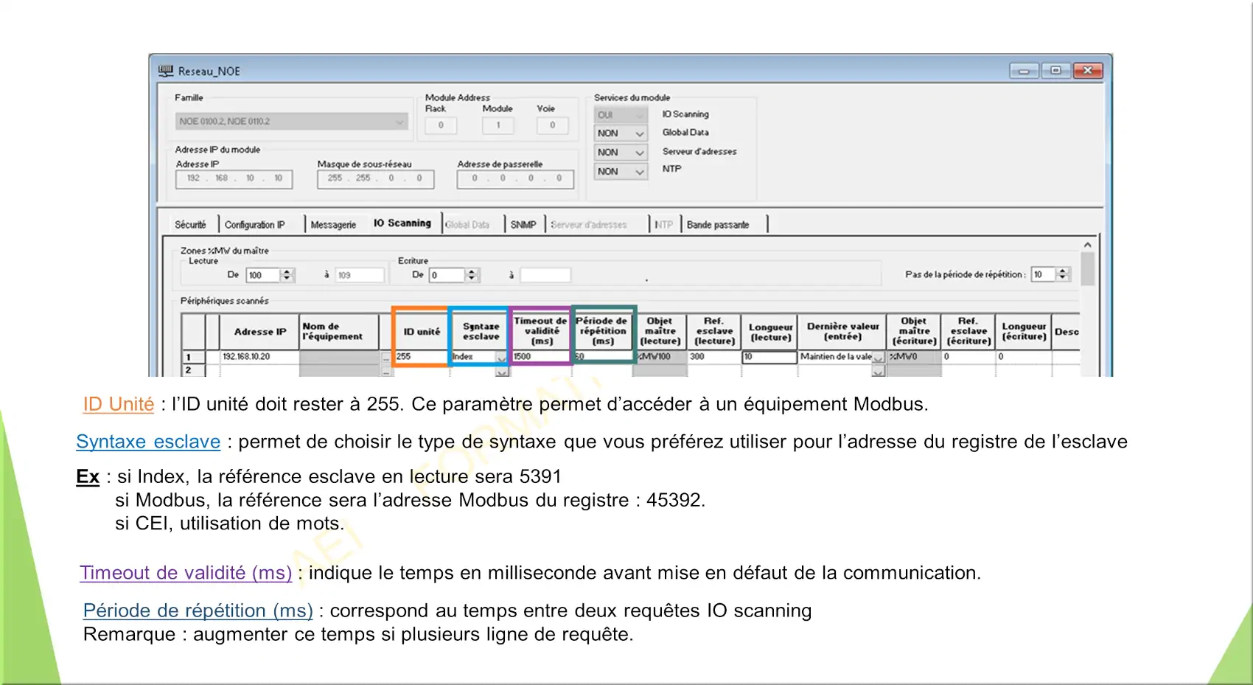This screenshot has width=1253, height=685.
Task: Select the NTP tab
Action: [664, 224]
